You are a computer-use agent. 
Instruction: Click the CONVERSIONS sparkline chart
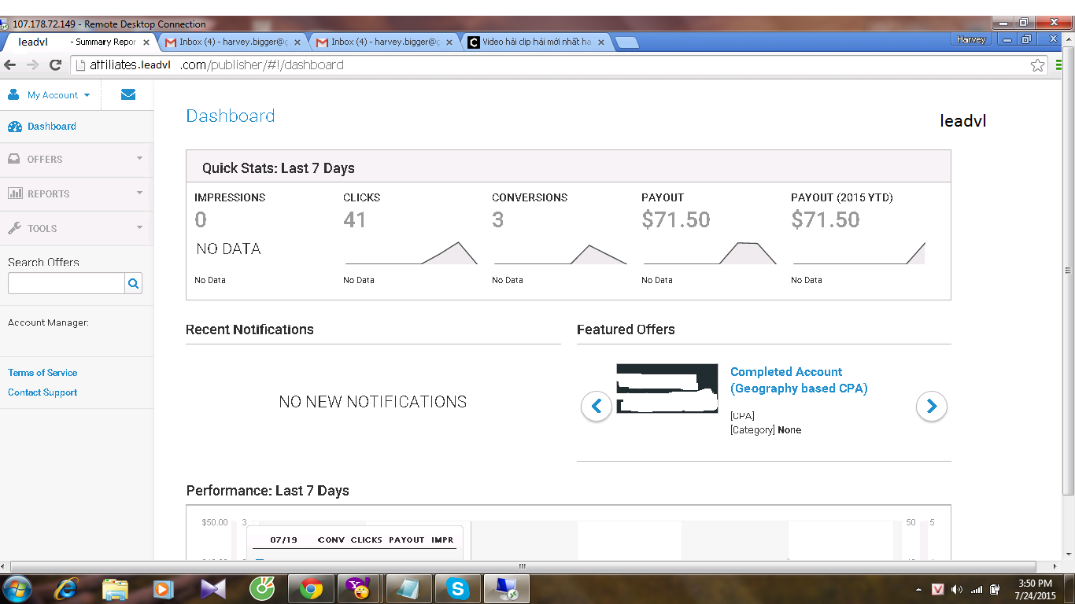[560, 253]
